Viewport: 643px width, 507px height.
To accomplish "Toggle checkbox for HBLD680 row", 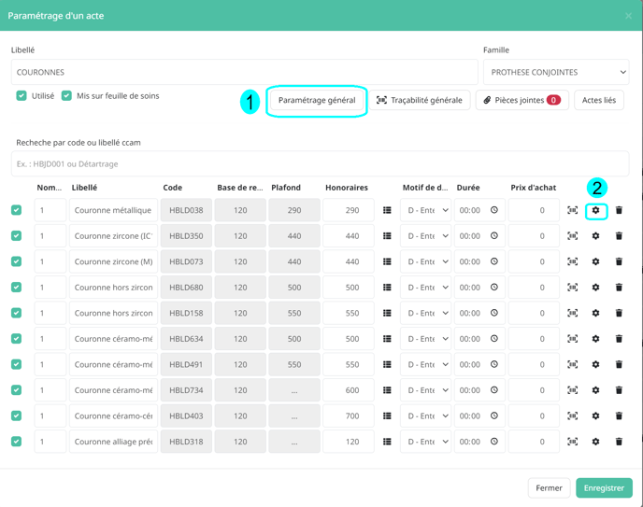I will click(17, 288).
